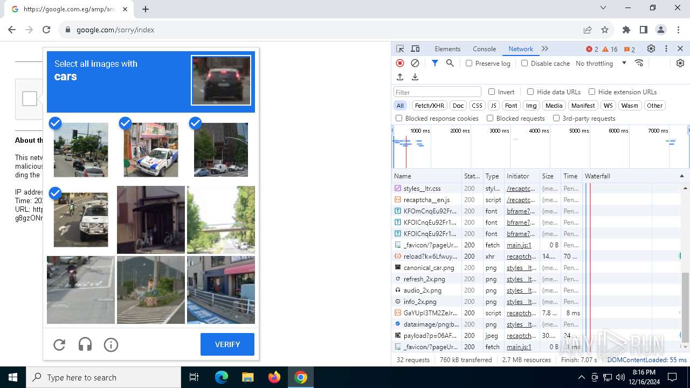This screenshot has width=690, height=388.
Task: Open the No throttling dropdown
Action: 601,63
